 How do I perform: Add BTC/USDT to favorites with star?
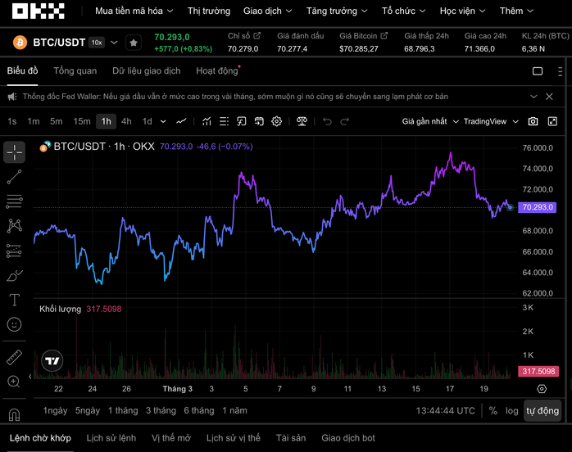pos(133,43)
